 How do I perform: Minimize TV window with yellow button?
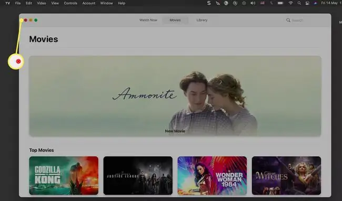click(31, 20)
